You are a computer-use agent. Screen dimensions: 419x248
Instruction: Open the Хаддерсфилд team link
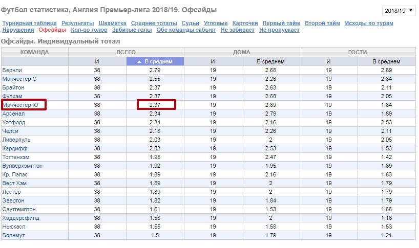tap(20, 218)
